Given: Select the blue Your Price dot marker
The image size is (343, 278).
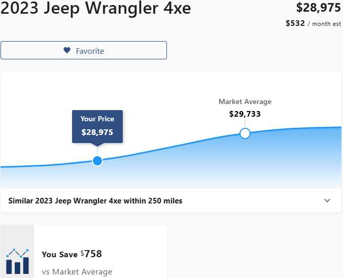Looking at the screenshot, I should click(x=97, y=161).
